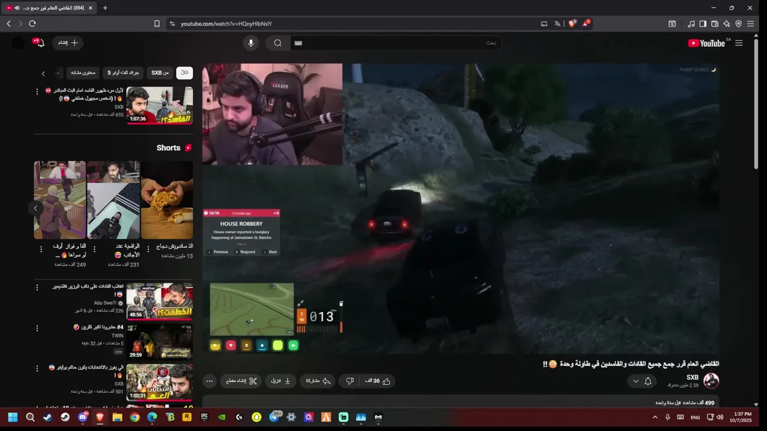Toggle the browser sidebar panel

[x=703, y=23]
